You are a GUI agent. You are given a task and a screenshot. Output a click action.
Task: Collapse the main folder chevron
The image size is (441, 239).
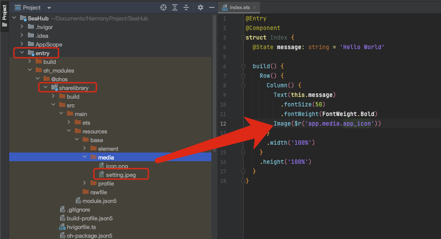tap(61, 113)
